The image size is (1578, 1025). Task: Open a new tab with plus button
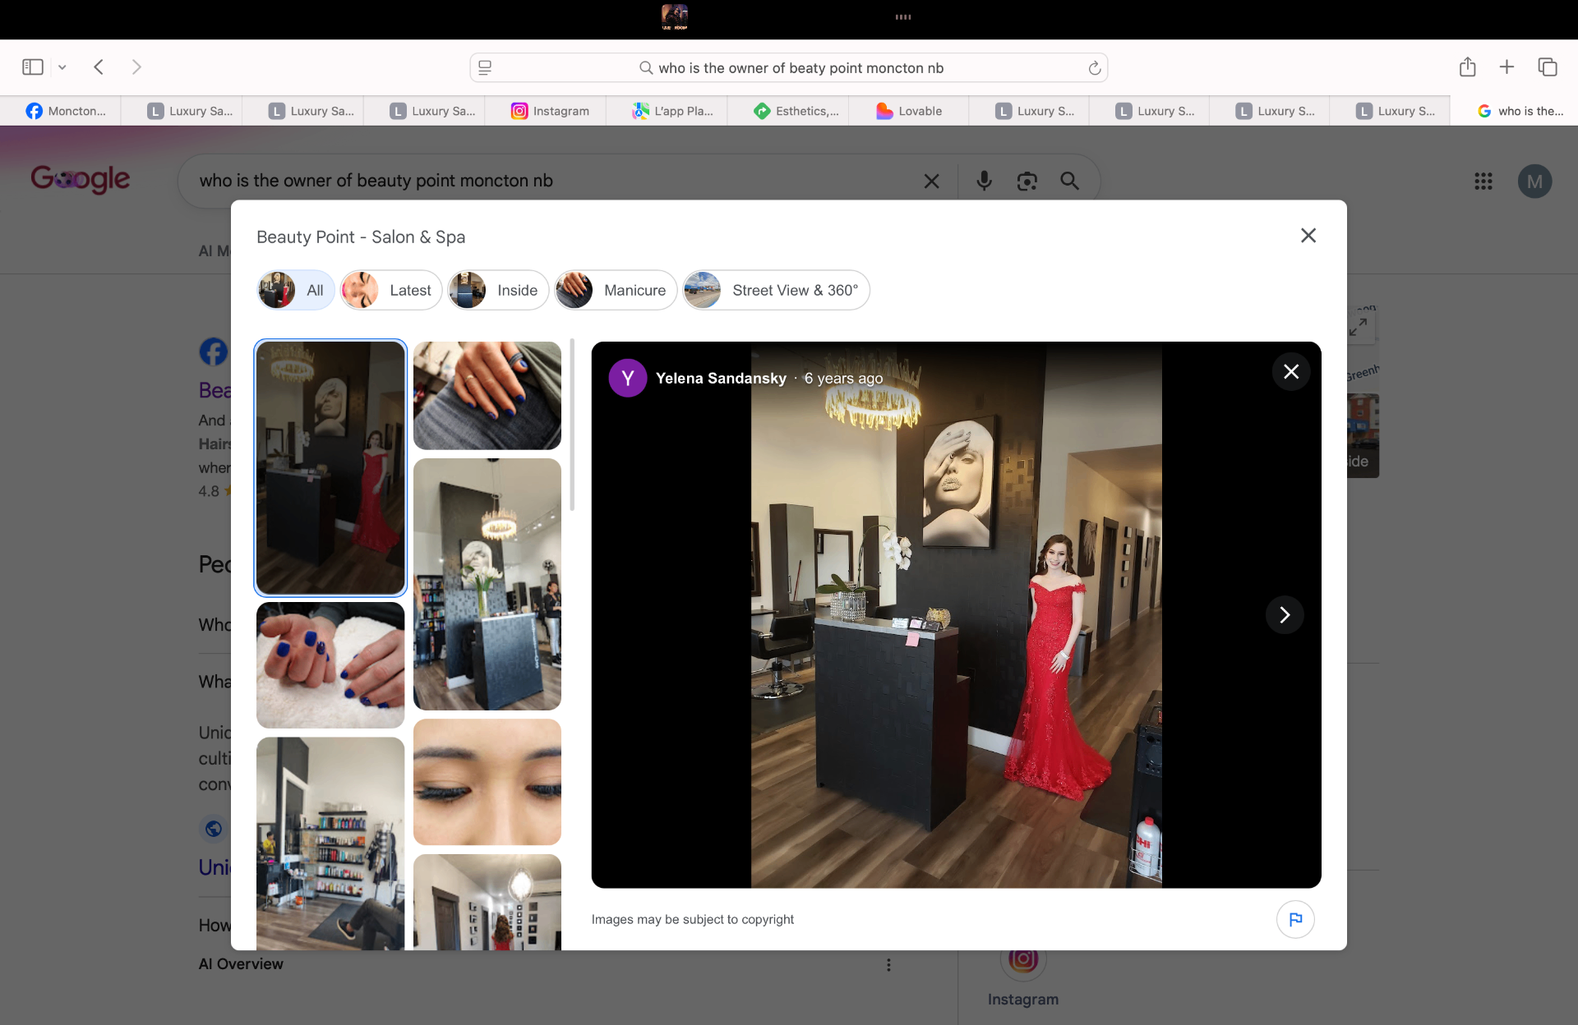coord(1506,67)
